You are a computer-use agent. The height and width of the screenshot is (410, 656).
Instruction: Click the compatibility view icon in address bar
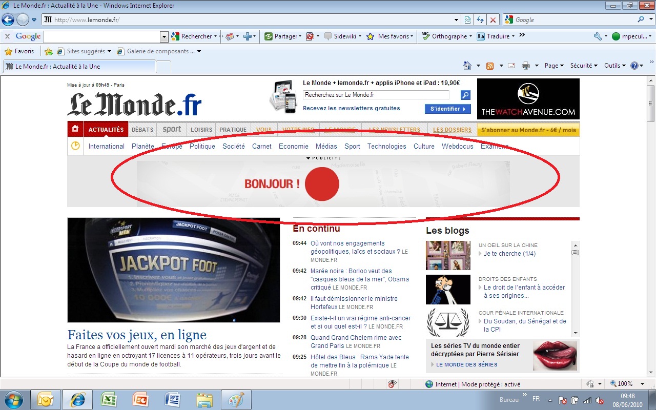pyautogui.click(x=467, y=20)
